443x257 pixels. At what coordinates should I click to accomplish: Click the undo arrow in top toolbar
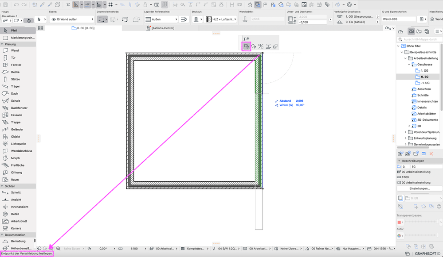click(x=16, y=4)
